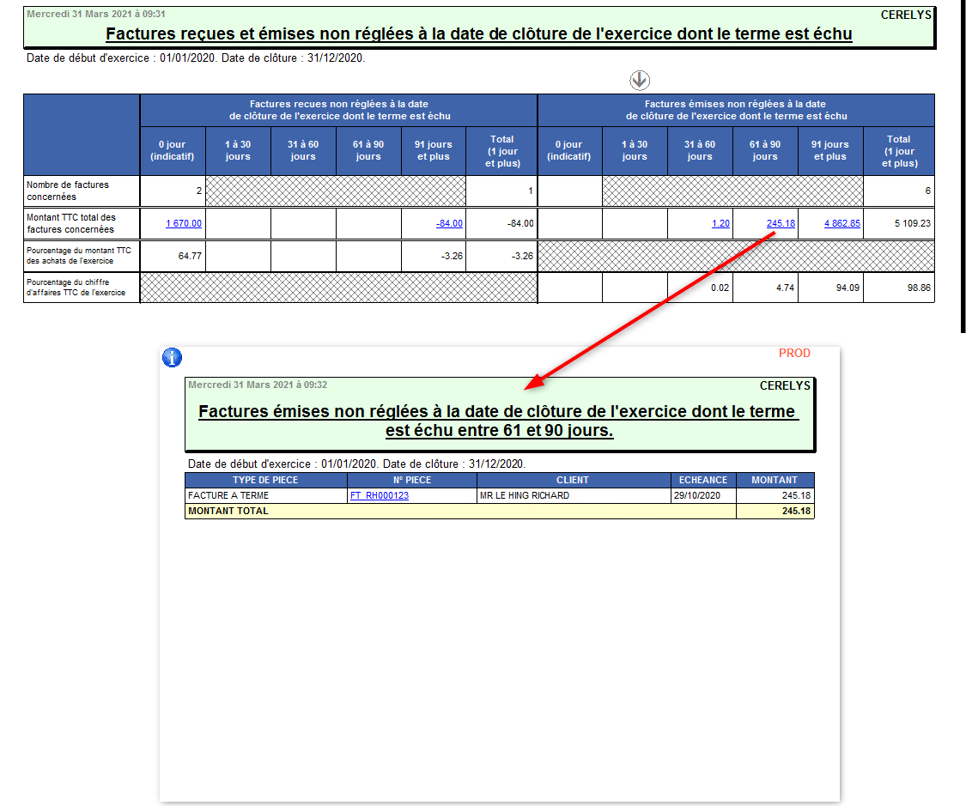
Task: Click the grey down arrow icon
Action: point(640,81)
